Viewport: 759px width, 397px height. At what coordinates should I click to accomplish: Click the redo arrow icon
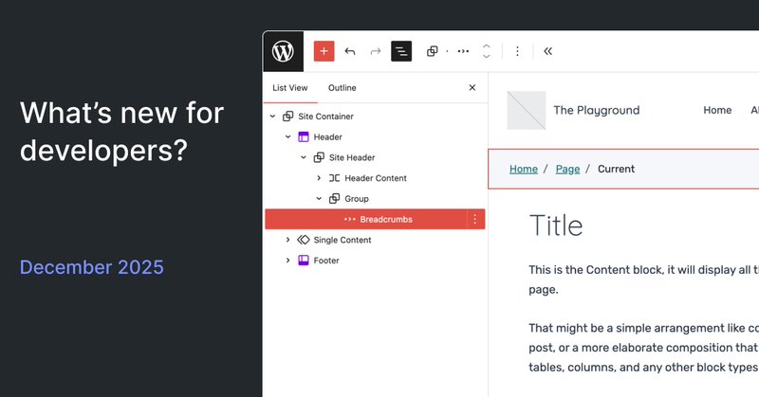pyautogui.click(x=376, y=51)
